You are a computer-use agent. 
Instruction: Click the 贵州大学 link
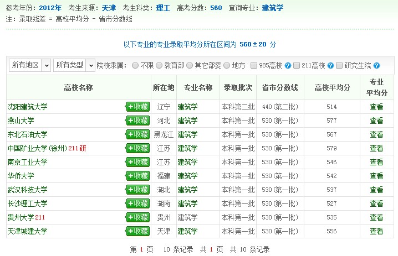click(x=21, y=217)
